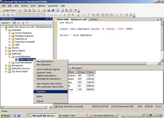
Task: Click the query editor vertical scrollbar down arrow
Action: tap(162, 60)
